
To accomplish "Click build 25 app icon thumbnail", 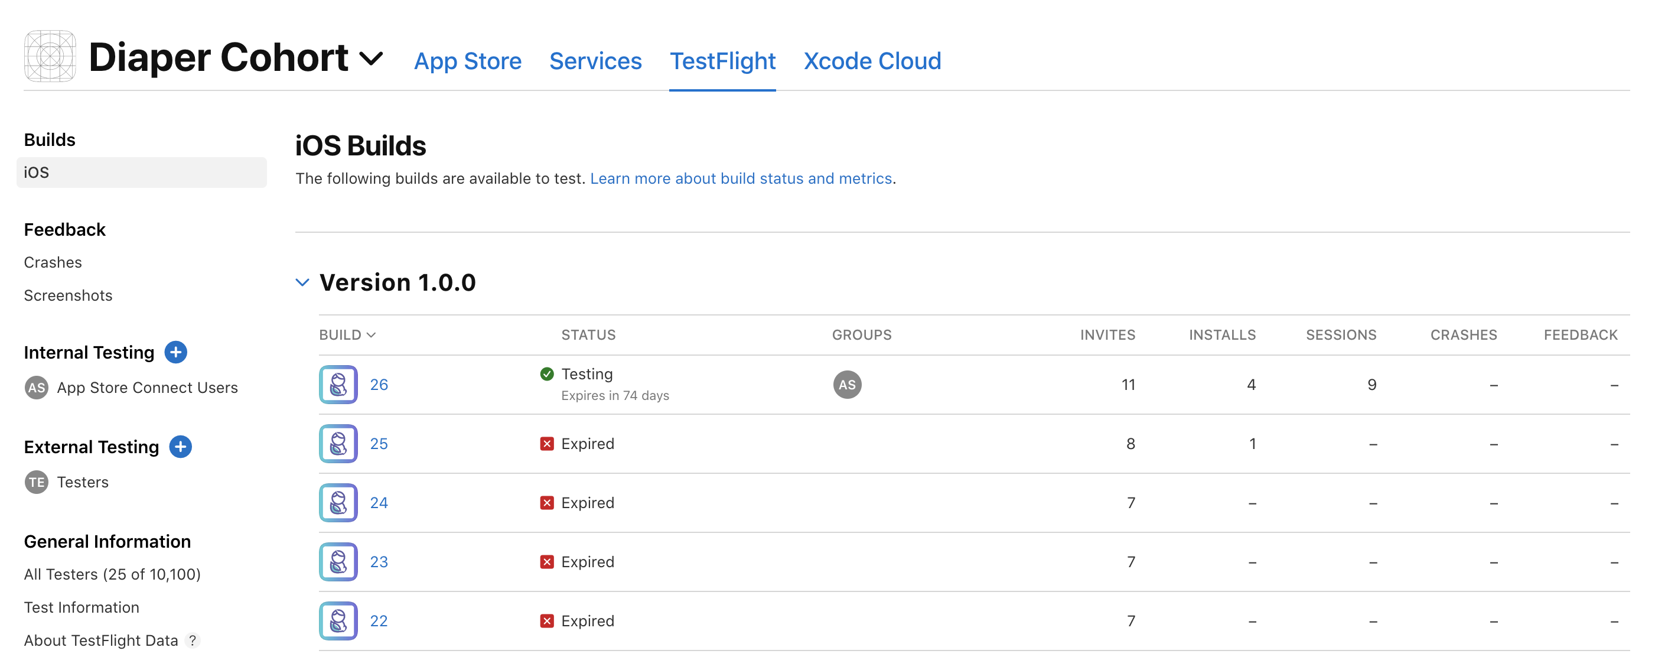I will pyautogui.click(x=338, y=444).
